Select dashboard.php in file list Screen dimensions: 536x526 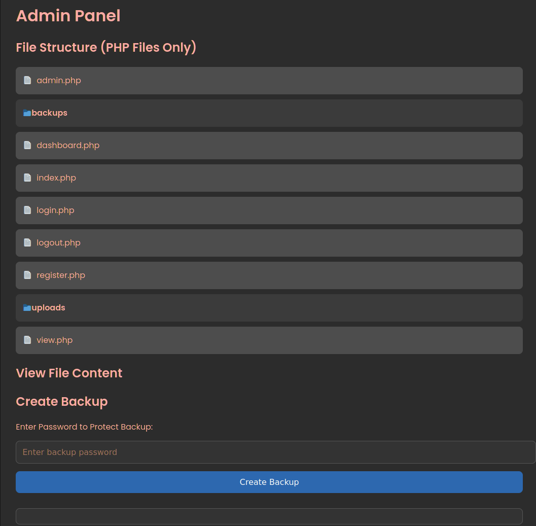tap(68, 145)
